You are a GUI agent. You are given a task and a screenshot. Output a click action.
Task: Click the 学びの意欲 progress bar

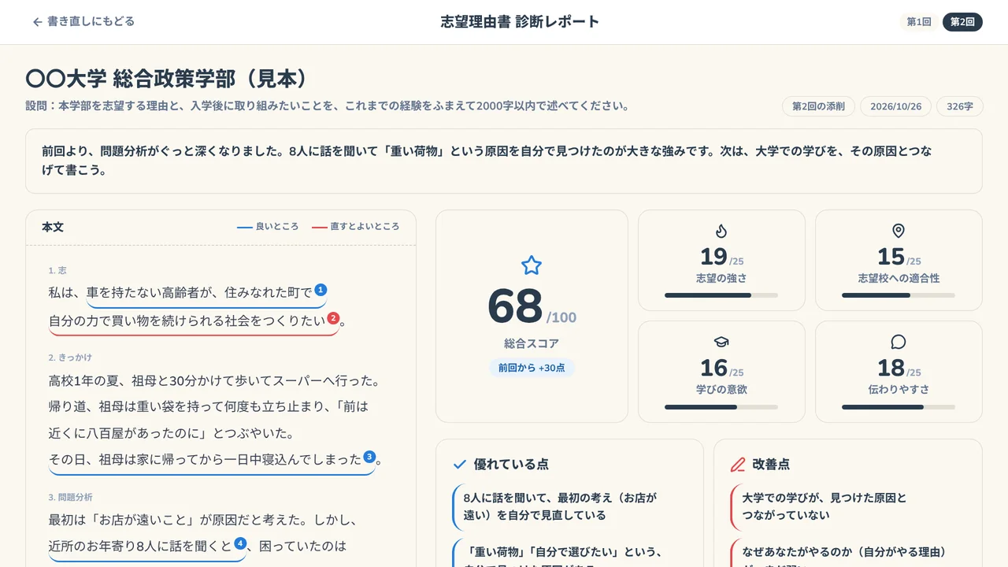point(721,407)
